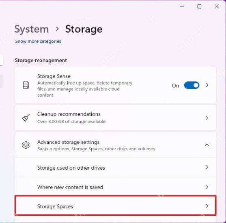226x223 pixels.
Task: Click the breadcrumb arrow between System and Storage
Action: click(57, 29)
